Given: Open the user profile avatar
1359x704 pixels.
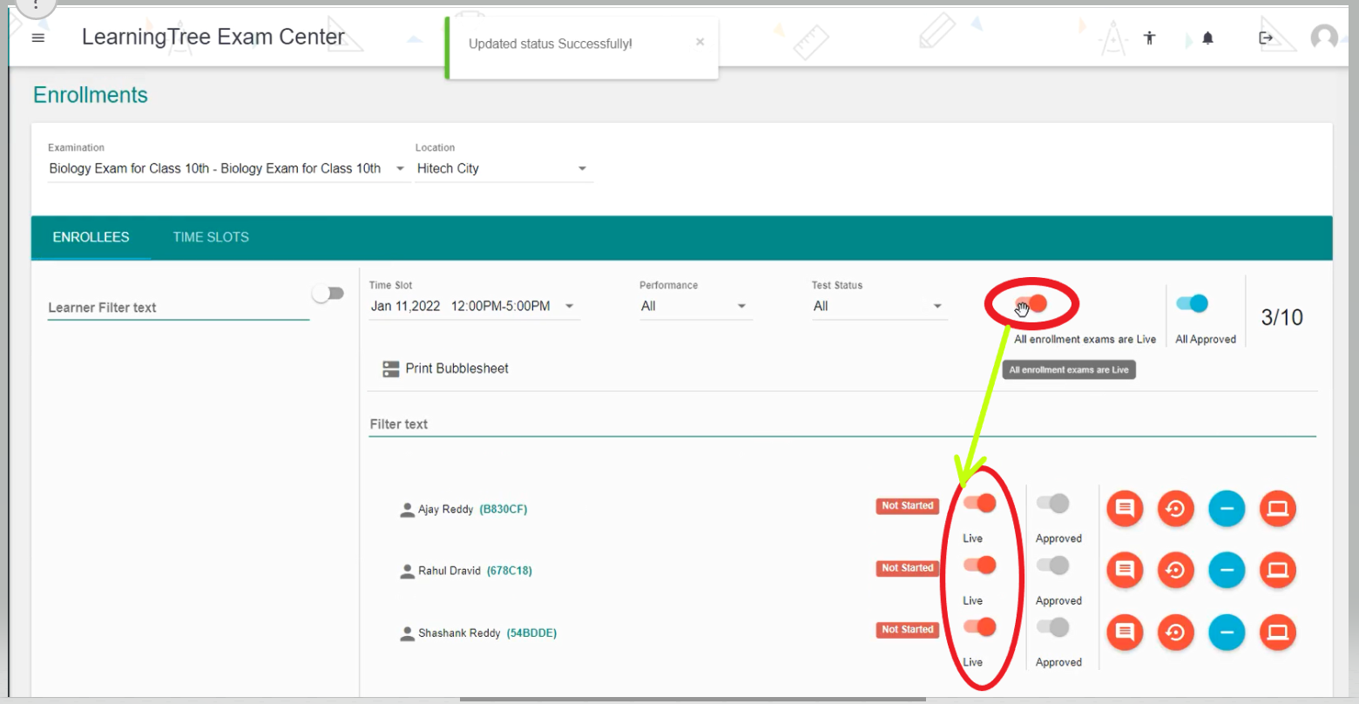Looking at the screenshot, I should coord(1324,37).
